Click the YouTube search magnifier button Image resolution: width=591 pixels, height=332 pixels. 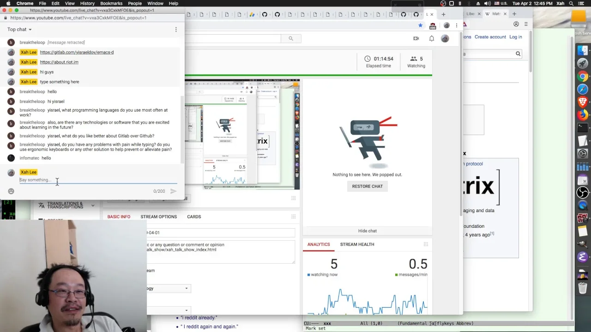291,39
